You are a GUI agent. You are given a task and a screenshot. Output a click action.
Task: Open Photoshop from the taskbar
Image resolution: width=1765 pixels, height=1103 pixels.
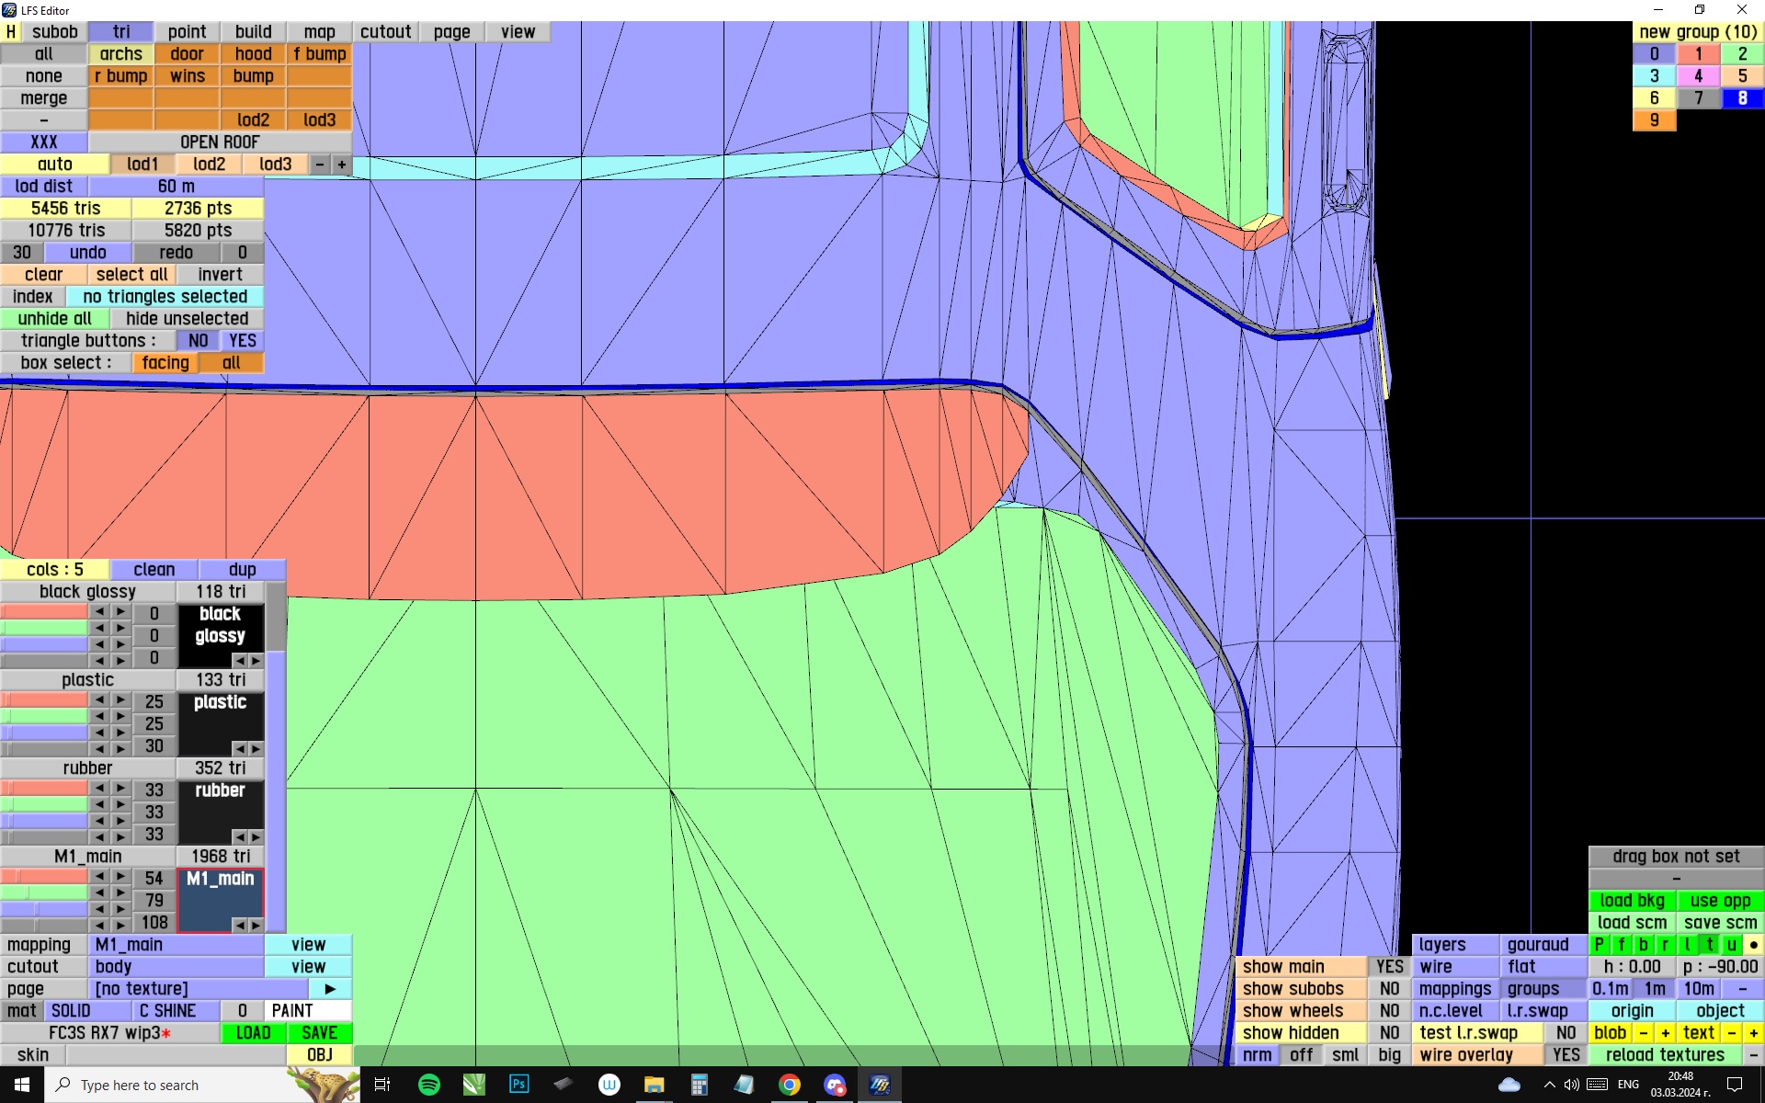point(518,1085)
